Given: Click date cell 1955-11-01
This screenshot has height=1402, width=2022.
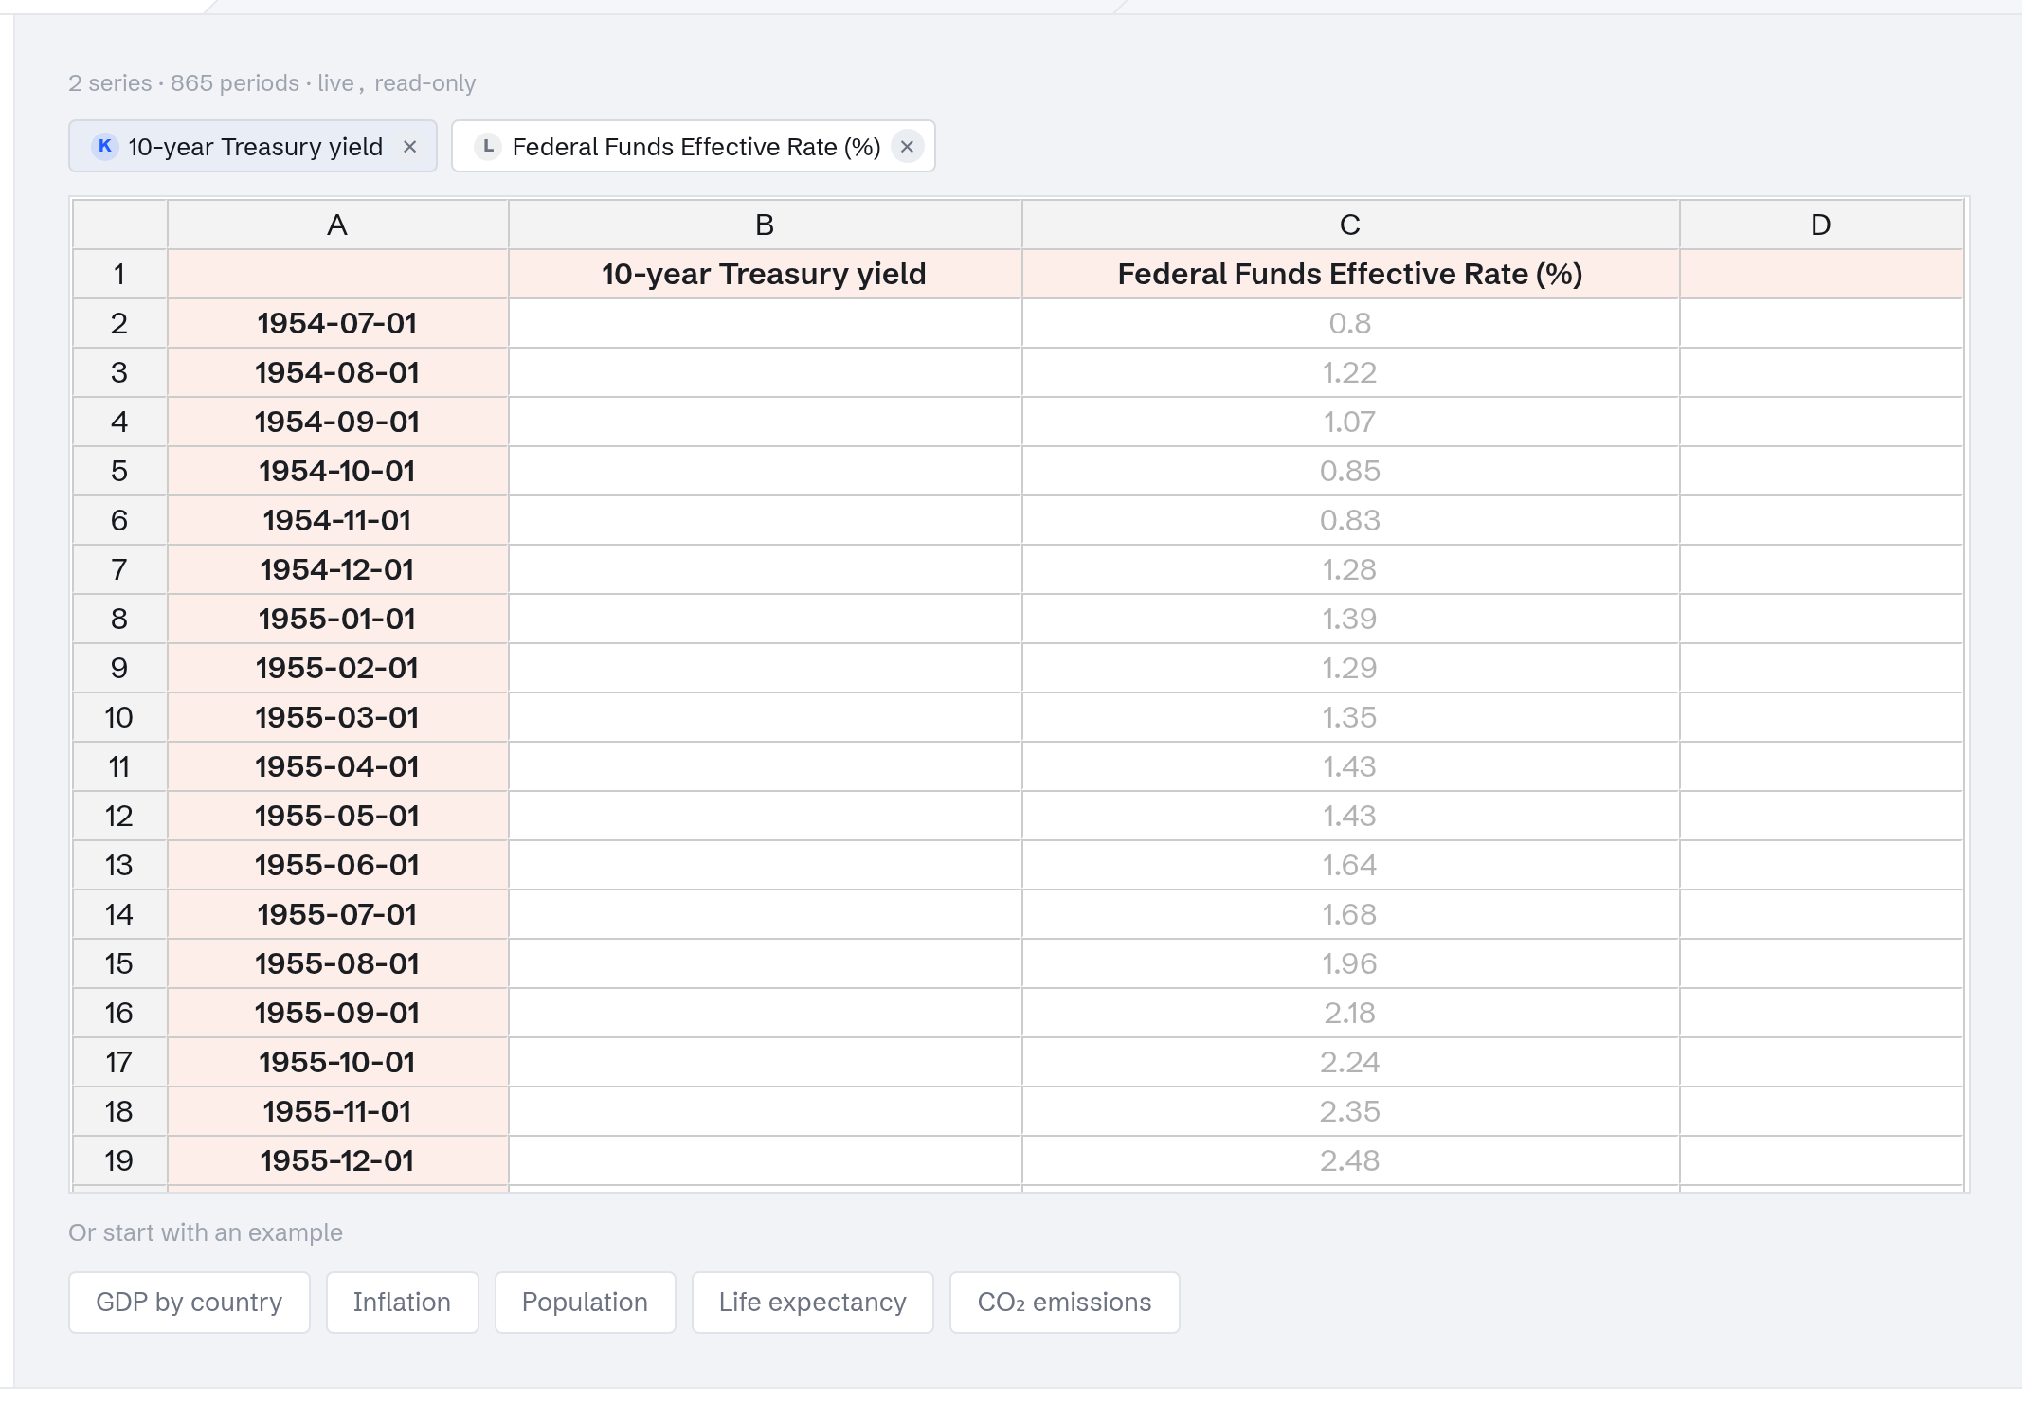Looking at the screenshot, I should [x=337, y=1112].
